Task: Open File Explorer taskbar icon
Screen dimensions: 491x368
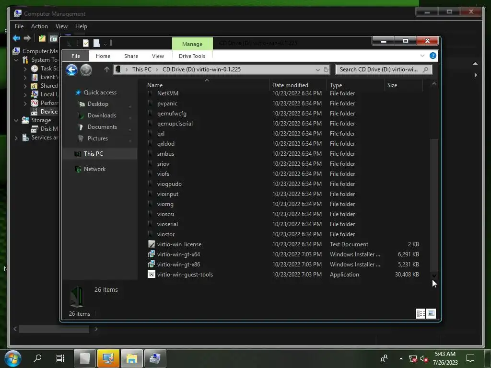Action: click(x=132, y=358)
